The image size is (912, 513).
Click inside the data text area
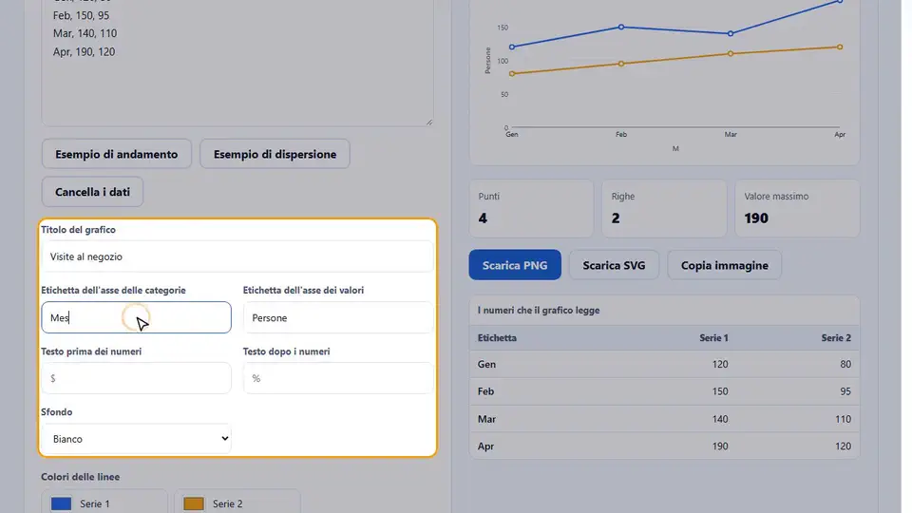point(237,63)
